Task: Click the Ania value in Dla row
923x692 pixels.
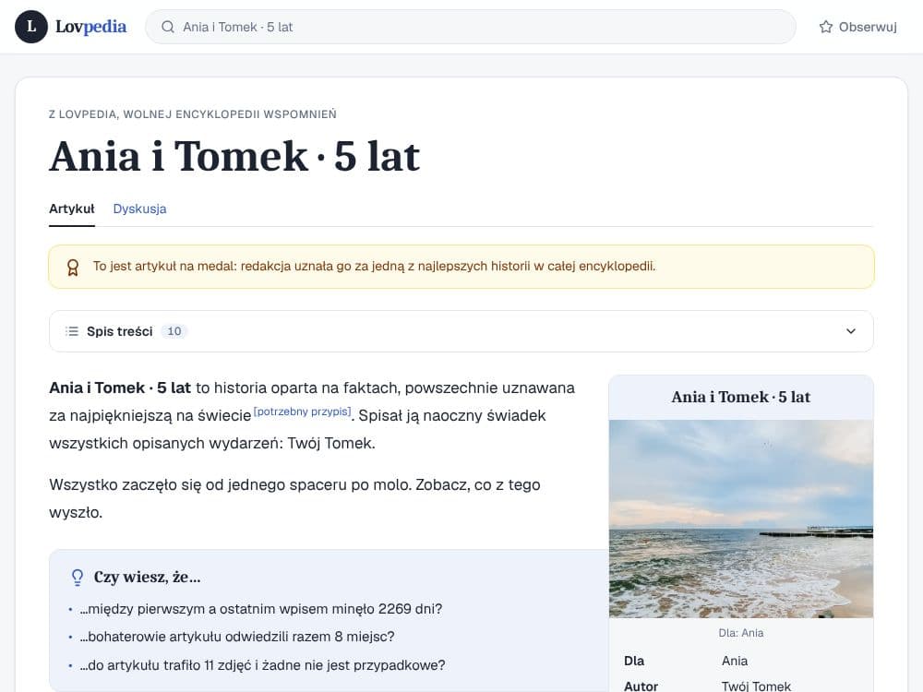Action: click(735, 661)
